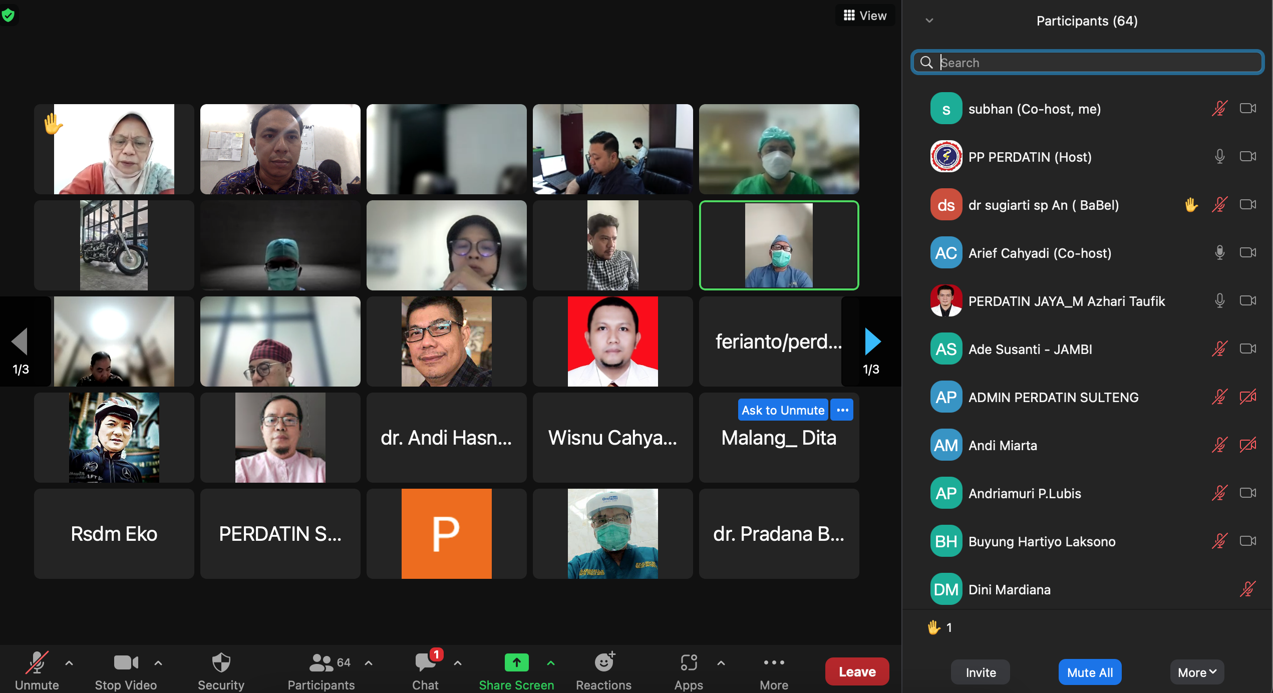Click the Share Screen icon
Screen dimensions: 1273x693
click(x=516, y=663)
